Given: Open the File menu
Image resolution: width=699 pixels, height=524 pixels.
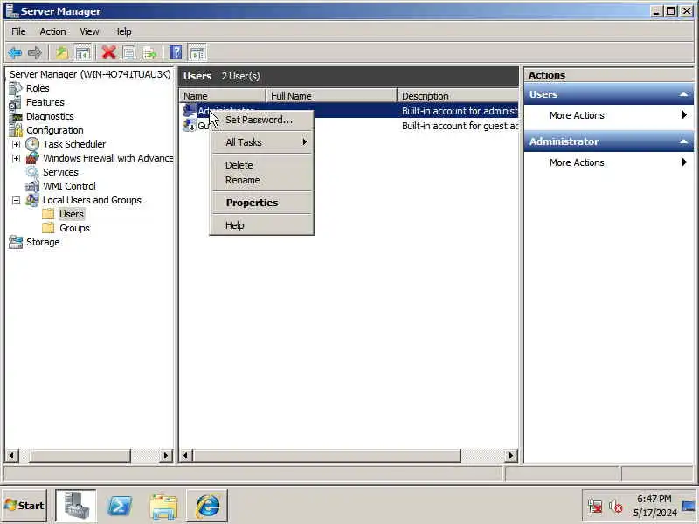Looking at the screenshot, I should [18, 31].
